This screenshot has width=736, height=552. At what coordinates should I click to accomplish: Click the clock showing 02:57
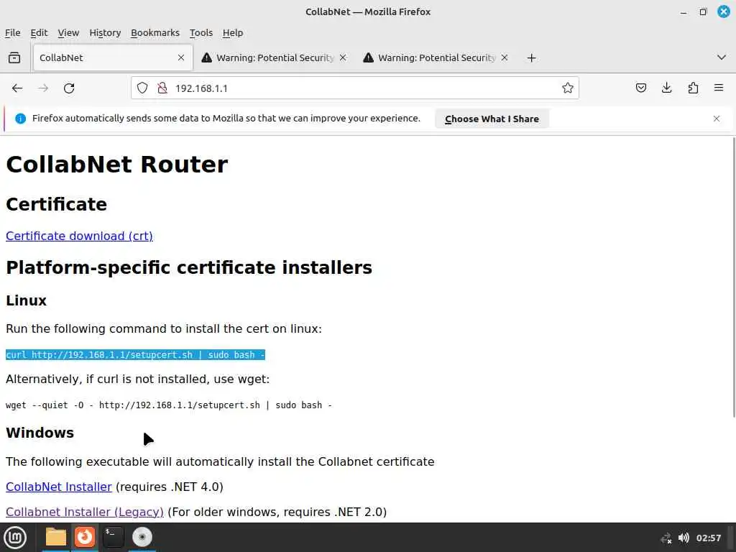point(708,538)
